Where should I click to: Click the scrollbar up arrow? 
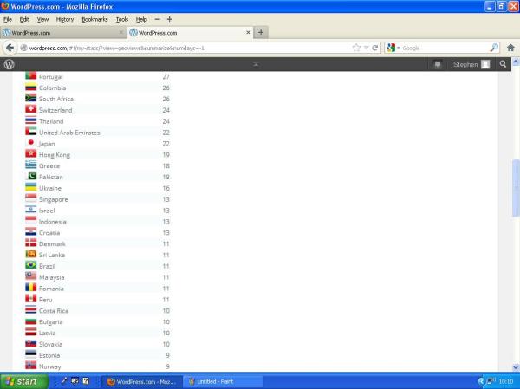[x=516, y=62]
